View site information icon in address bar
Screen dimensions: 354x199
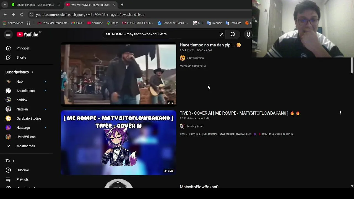click(x=32, y=15)
